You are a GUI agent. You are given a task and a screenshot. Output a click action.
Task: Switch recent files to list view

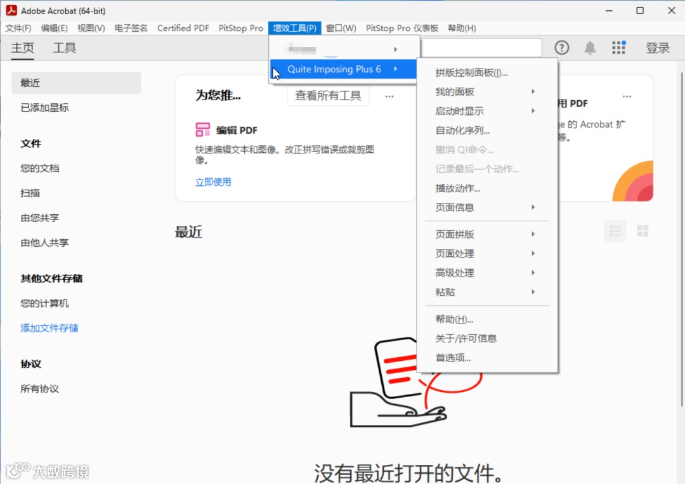(x=615, y=231)
